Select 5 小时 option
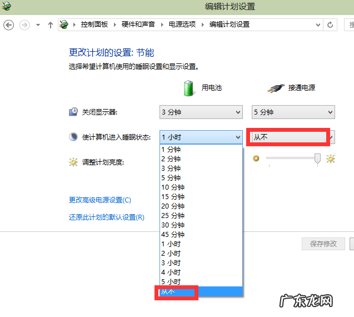Screen dimensions: 354x317 201,282
